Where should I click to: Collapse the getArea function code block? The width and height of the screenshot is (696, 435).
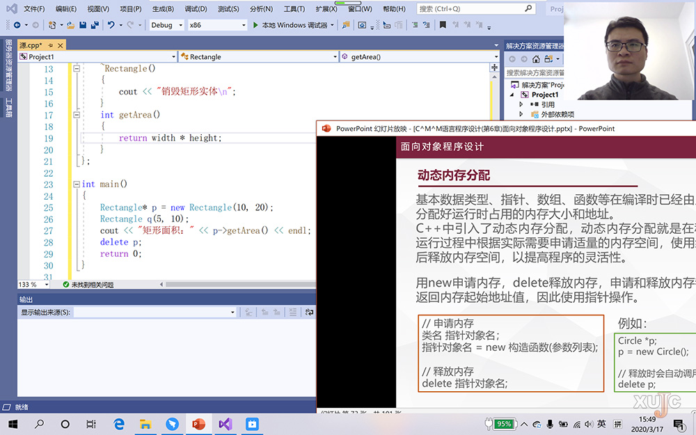[x=77, y=115]
